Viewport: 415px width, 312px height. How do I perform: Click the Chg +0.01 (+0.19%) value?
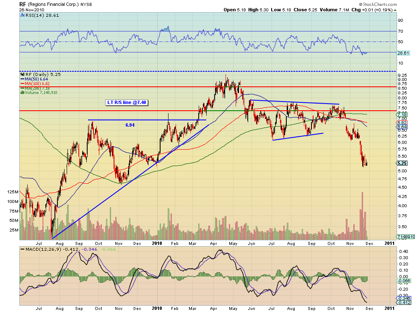372,10
